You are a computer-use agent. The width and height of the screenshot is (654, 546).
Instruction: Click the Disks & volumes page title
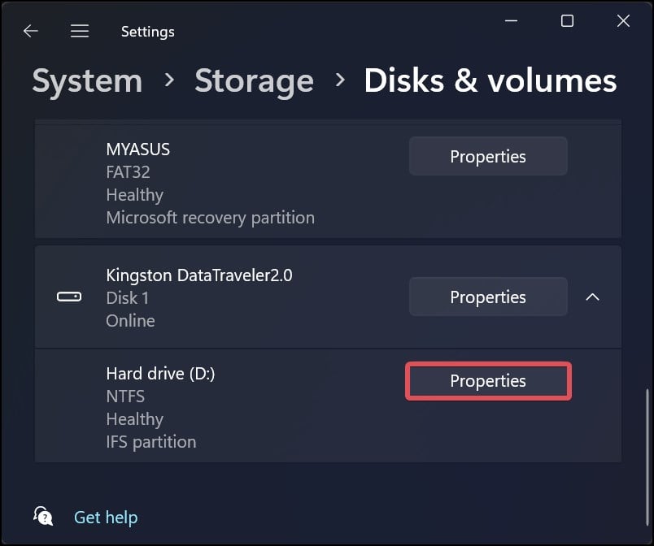[490, 80]
